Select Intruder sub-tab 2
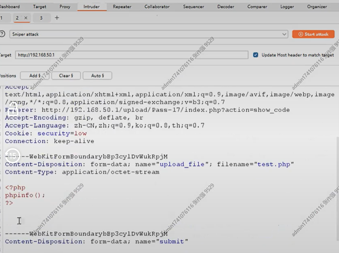Screen dimensions: 339x253 point(17,18)
